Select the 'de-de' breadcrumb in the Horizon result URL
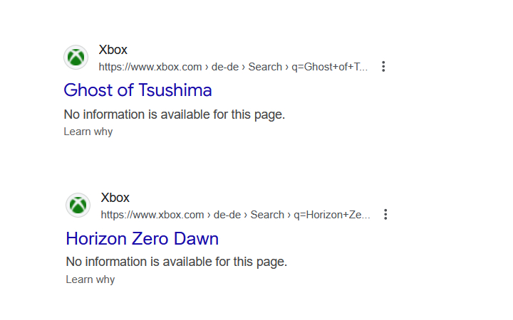This screenshot has height=320, width=513. point(227,215)
